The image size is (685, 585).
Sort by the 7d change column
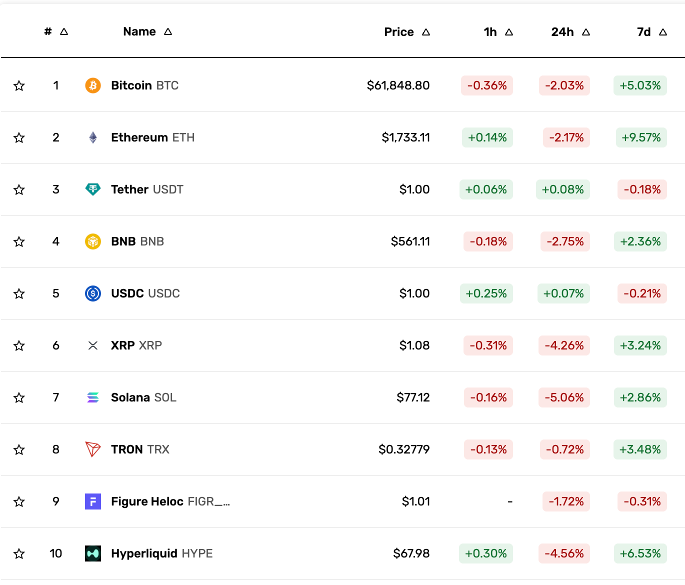[x=652, y=32]
